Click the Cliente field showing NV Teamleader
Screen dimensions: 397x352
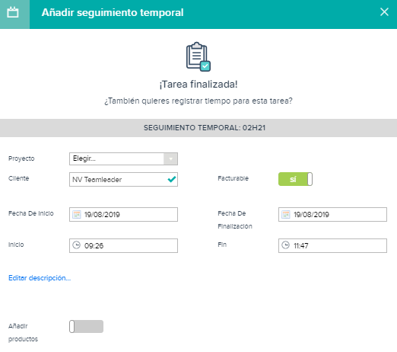click(x=123, y=179)
